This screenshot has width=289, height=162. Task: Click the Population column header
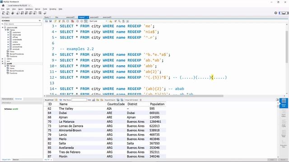click(x=157, y=104)
